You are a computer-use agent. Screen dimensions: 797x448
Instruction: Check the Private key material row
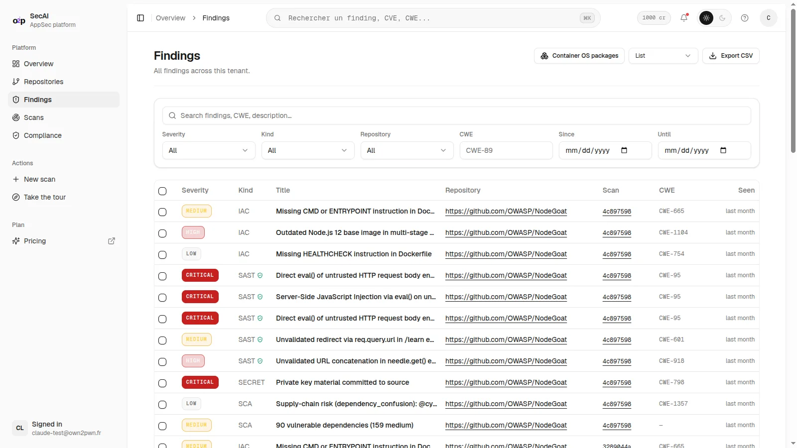click(x=162, y=383)
